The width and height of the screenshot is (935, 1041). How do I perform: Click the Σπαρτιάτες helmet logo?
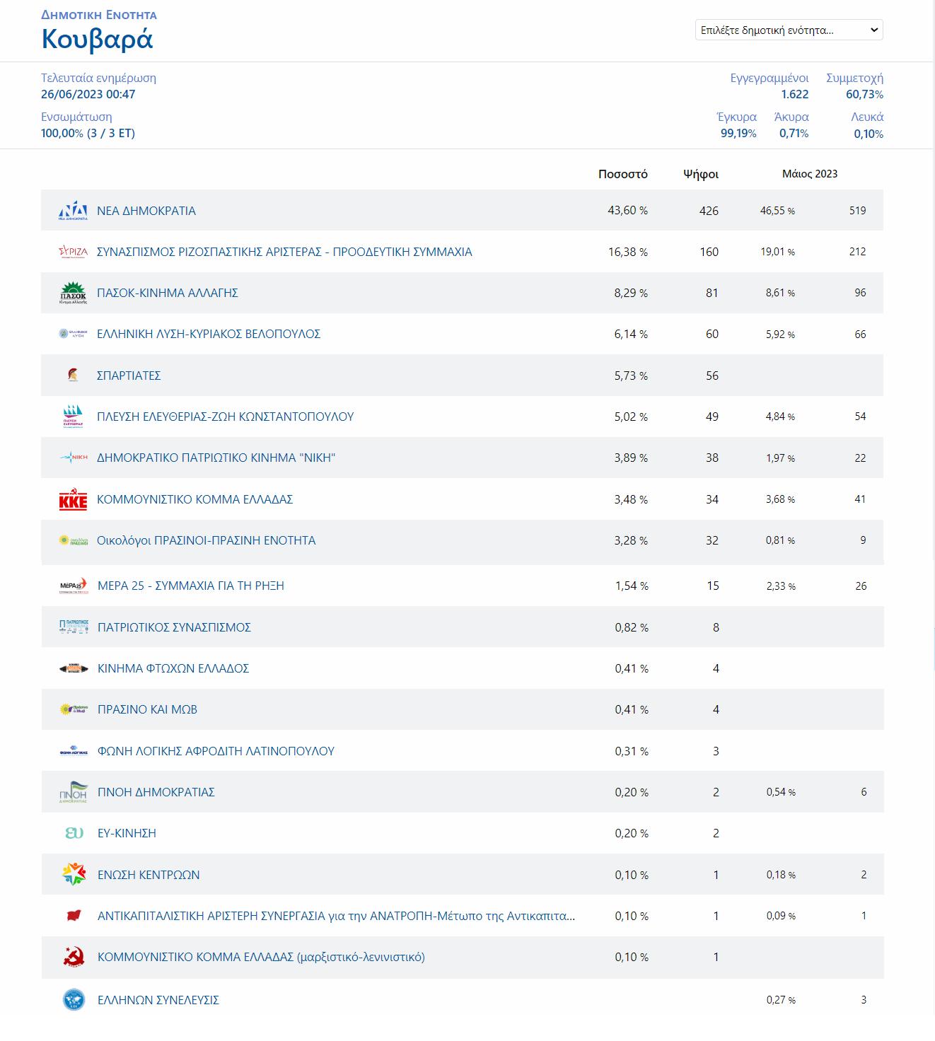point(73,375)
